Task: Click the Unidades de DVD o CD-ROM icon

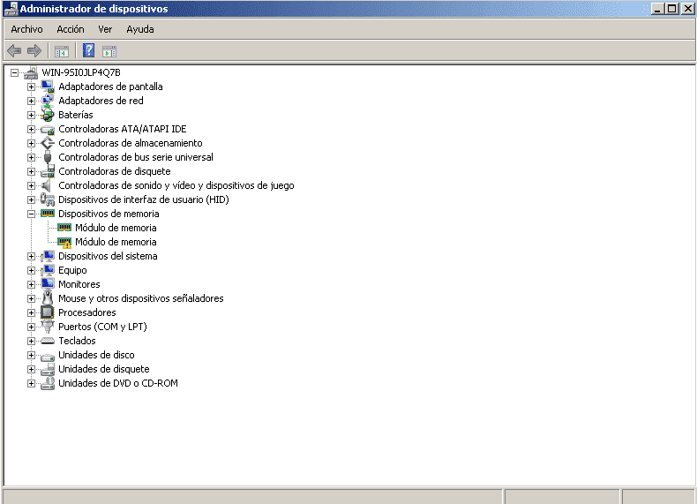Action: [x=48, y=383]
